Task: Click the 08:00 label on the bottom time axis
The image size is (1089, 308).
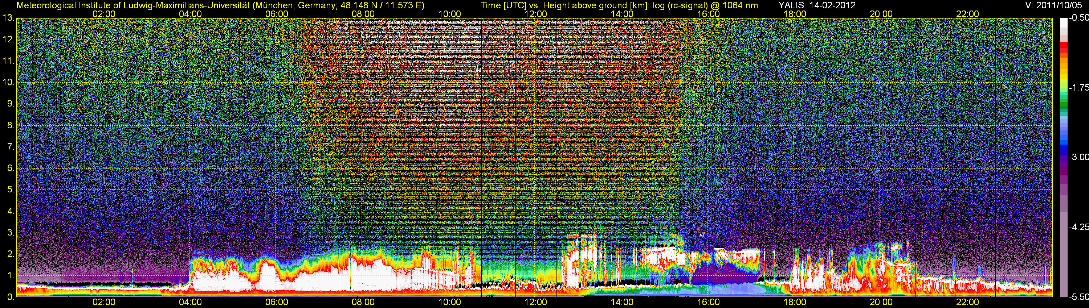Action: point(363,302)
